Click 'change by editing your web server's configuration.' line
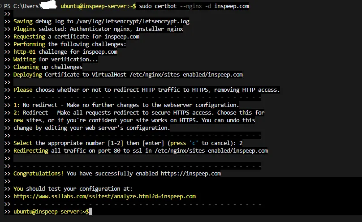This screenshot has width=362, height=222. coord(92,128)
